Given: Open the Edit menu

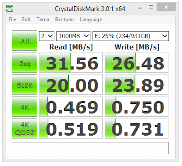Looking at the screenshot, I should (26, 20).
